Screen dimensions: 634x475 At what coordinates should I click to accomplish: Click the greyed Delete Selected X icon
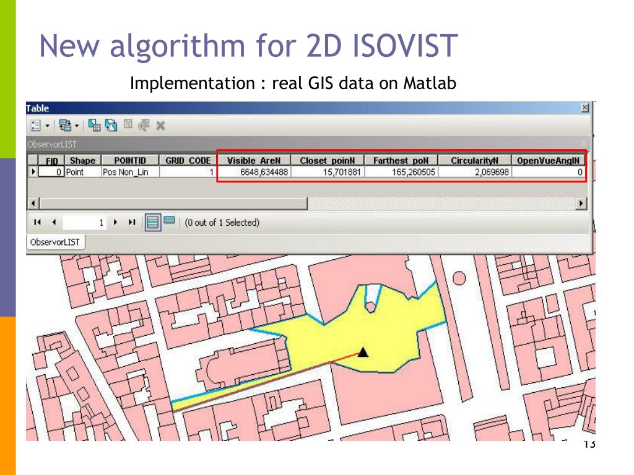160,126
